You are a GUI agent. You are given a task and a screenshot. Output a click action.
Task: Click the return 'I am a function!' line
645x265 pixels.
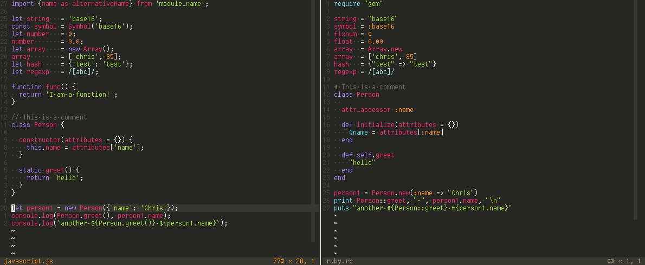pyautogui.click(x=68, y=95)
